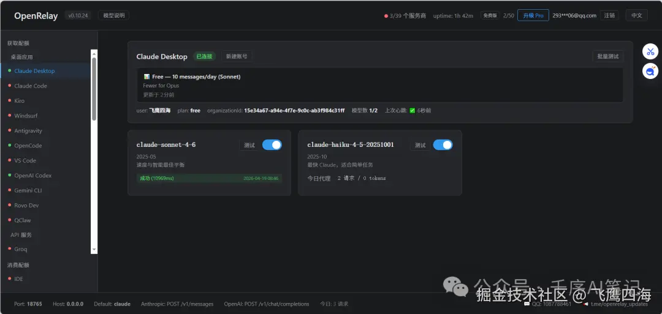
Task: Click the Port: 18765 status entry
Action: [28, 304]
